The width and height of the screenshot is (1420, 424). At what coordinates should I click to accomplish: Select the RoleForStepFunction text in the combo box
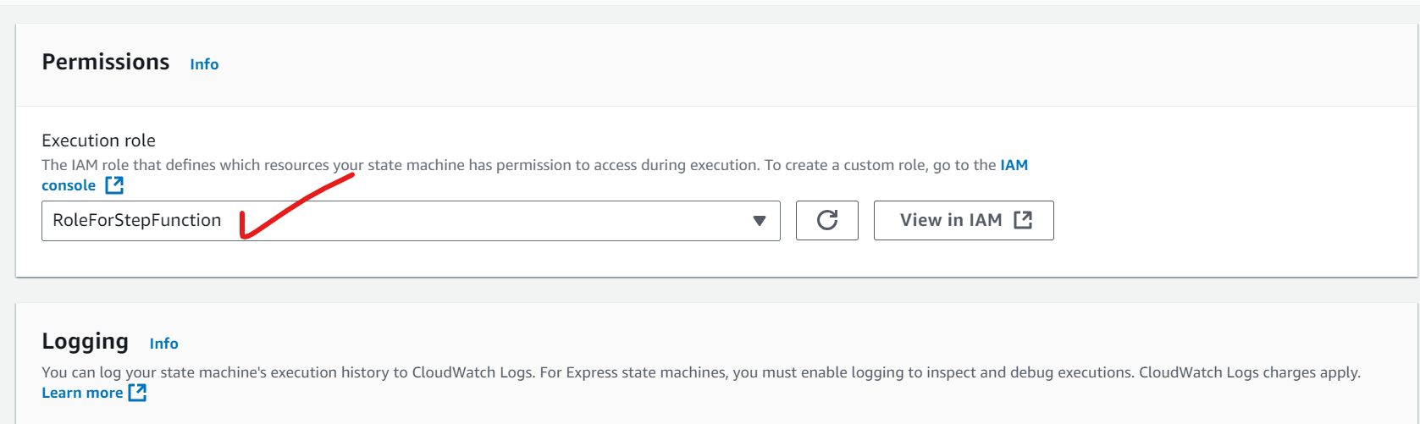136,220
